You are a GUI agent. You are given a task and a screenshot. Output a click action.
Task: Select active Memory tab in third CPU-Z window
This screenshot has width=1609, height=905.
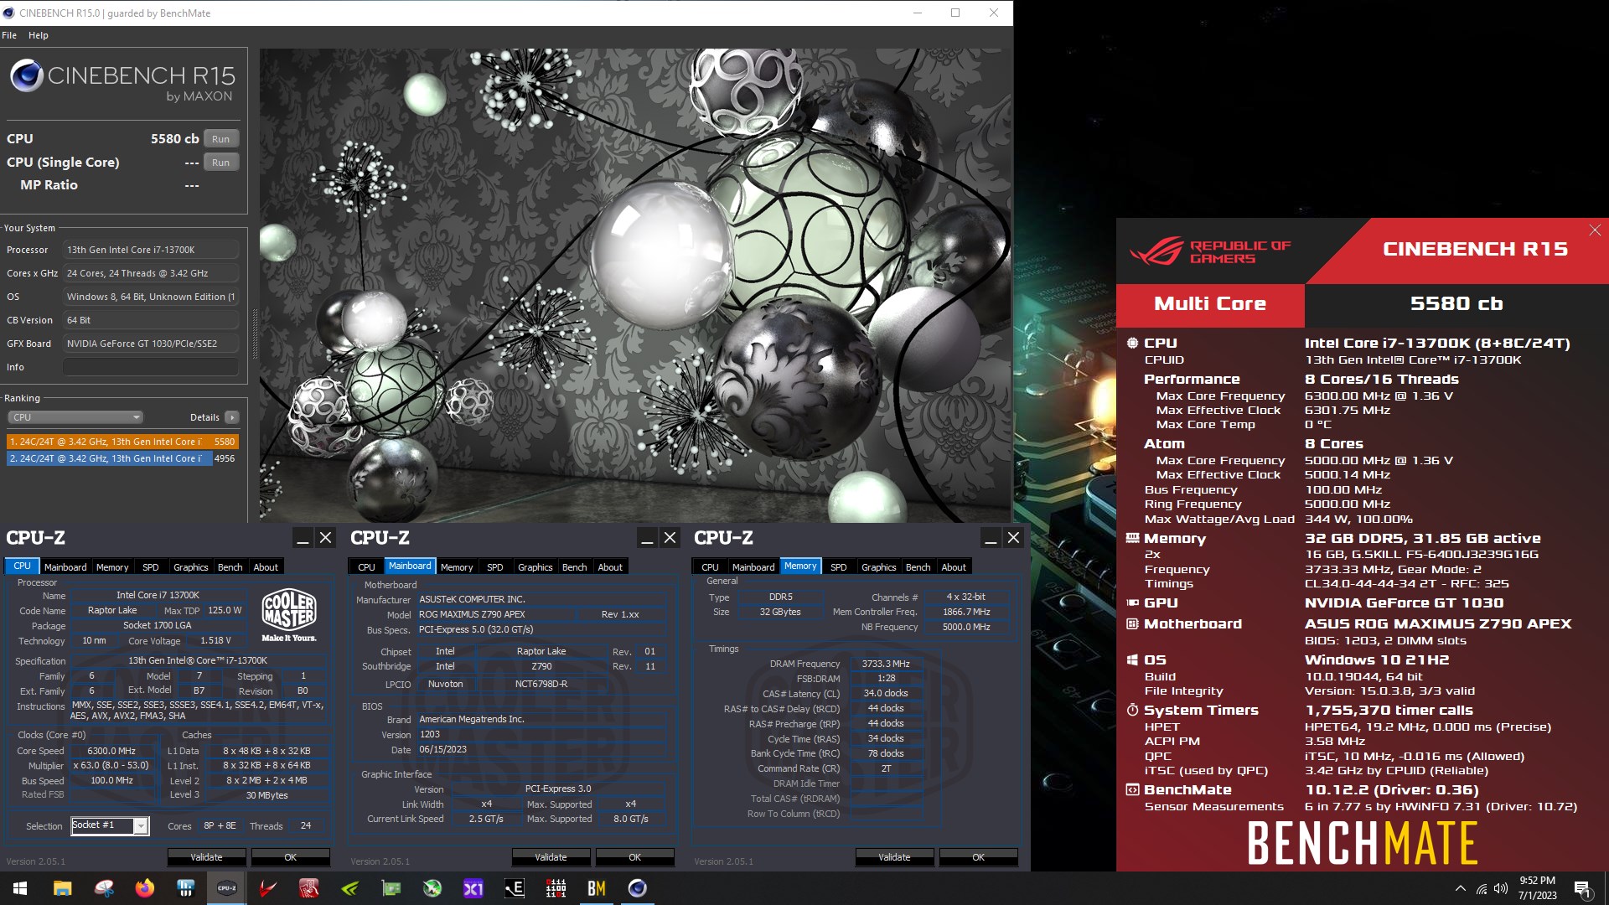click(800, 566)
